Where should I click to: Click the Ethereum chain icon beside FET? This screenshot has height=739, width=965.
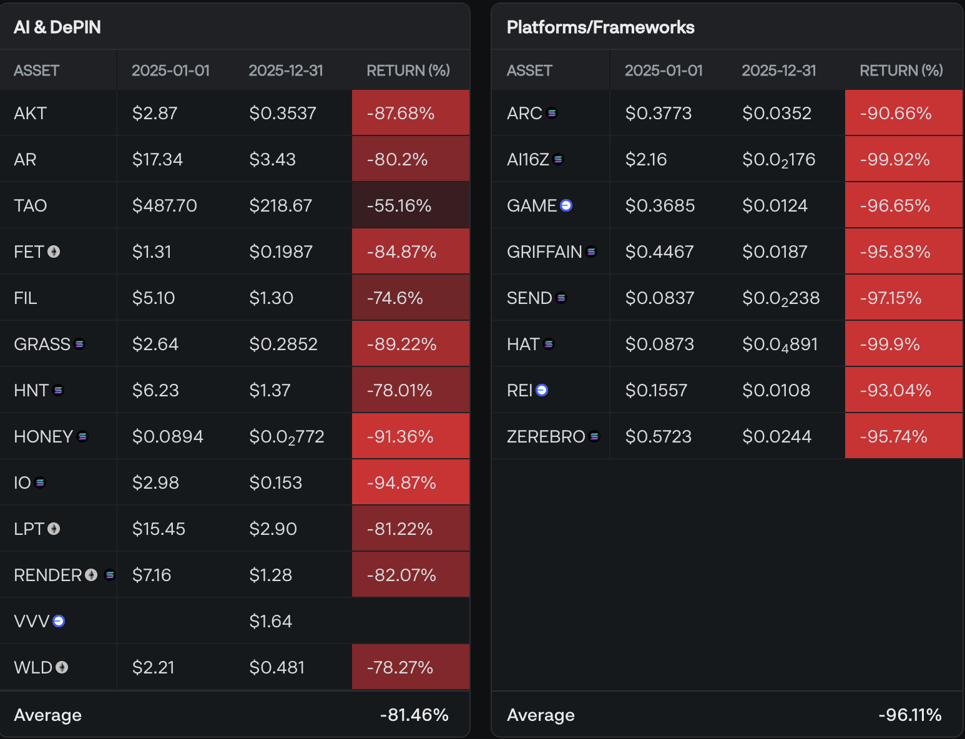(x=54, y=252)
